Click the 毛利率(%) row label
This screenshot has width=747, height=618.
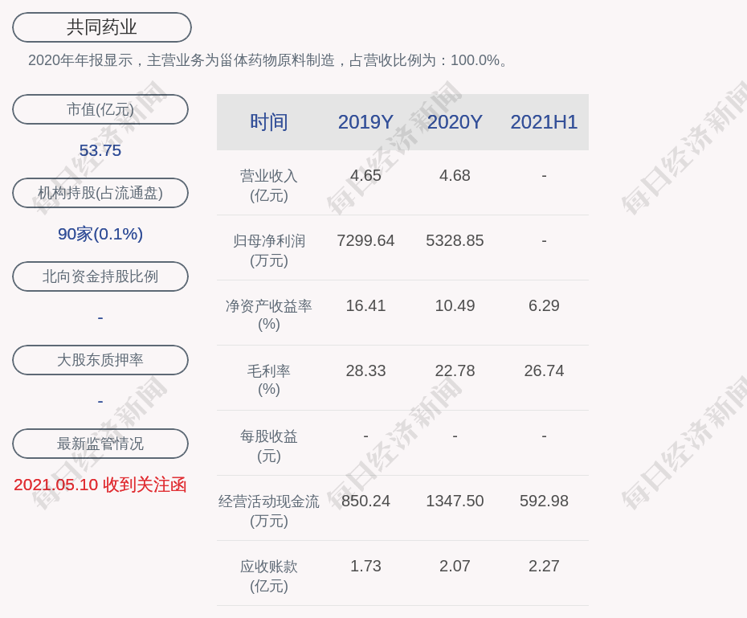(x=269, y=380)
